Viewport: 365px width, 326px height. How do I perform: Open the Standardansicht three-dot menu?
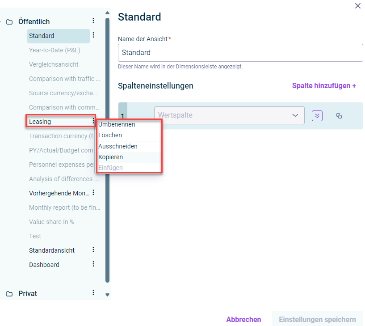[x=93, y=250]
